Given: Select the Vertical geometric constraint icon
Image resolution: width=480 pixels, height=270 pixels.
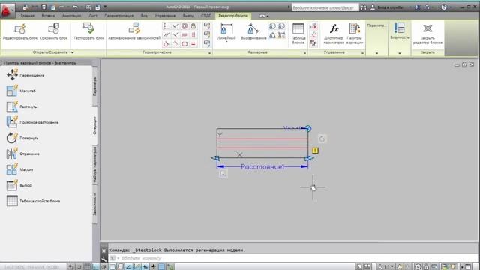Looking at the screenshot, I should 193,35.
